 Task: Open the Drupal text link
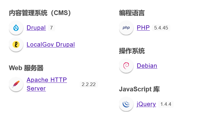36,28
